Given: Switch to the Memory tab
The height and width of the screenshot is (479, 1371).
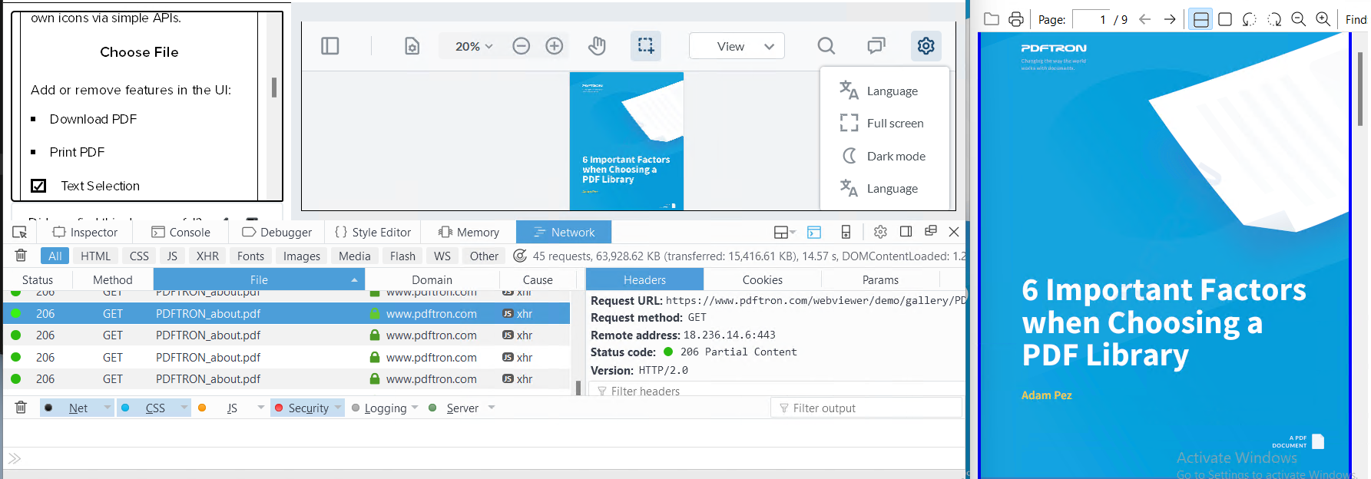Looking at the screenshot, I should (x=469, y=232).
